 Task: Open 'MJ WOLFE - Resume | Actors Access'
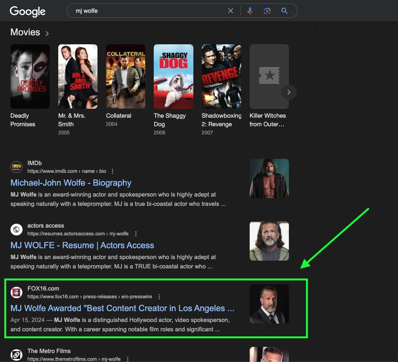(x=82, y=245)
